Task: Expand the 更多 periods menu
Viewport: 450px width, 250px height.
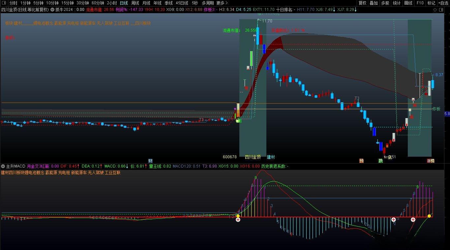Action: (x=222, y=3)
